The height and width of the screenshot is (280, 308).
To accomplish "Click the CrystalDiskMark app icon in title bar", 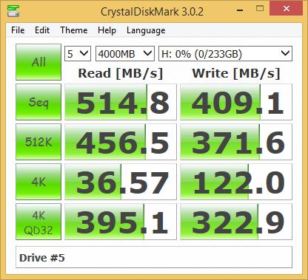I will 13,11.
